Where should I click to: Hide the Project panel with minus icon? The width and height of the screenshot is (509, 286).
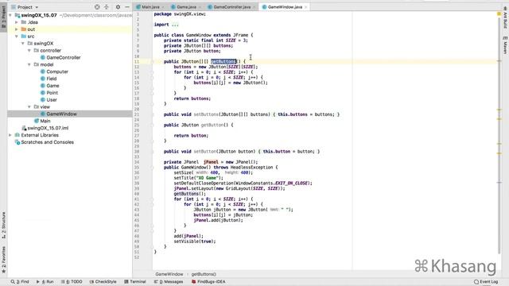tap(127, 7)
